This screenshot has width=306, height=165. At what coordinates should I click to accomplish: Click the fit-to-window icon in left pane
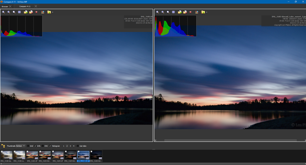point(19,12)
